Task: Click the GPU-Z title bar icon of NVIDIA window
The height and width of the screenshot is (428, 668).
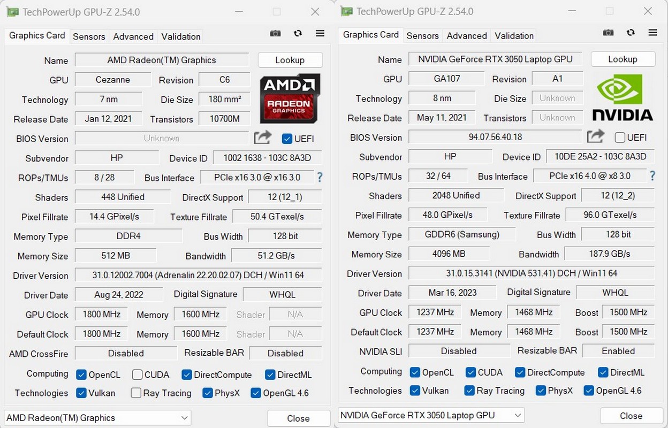Action: (x=347, y=11)
